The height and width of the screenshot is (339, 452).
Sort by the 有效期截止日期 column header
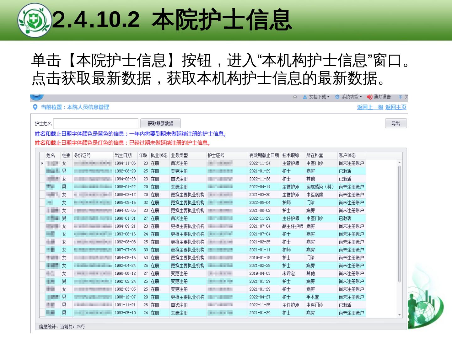[264, 155]
